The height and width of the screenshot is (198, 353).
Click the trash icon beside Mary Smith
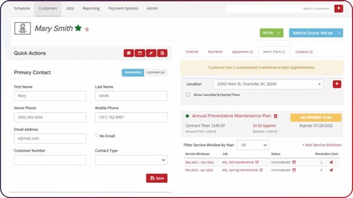tap(87, 29)
